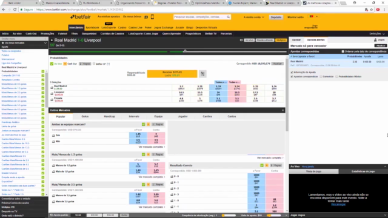
Task: Lay Liverpool at 16.5 pink cell
Action: pos(237,94)
